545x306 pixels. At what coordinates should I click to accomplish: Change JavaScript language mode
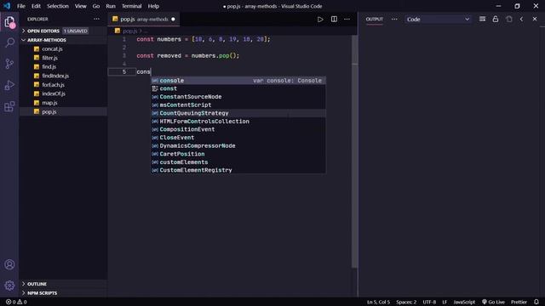tap(464, 302)
